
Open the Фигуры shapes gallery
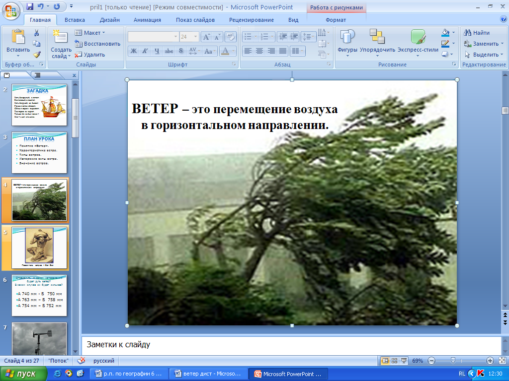(347, 44)
